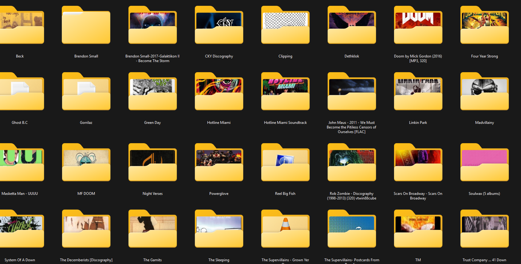This screenshot has width=521, height=264.
Task: Select the Night Verses folder icon
Action: pyautogui.click(x=152, y=162)
